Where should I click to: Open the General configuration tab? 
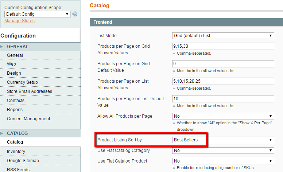tap(40, 55)
